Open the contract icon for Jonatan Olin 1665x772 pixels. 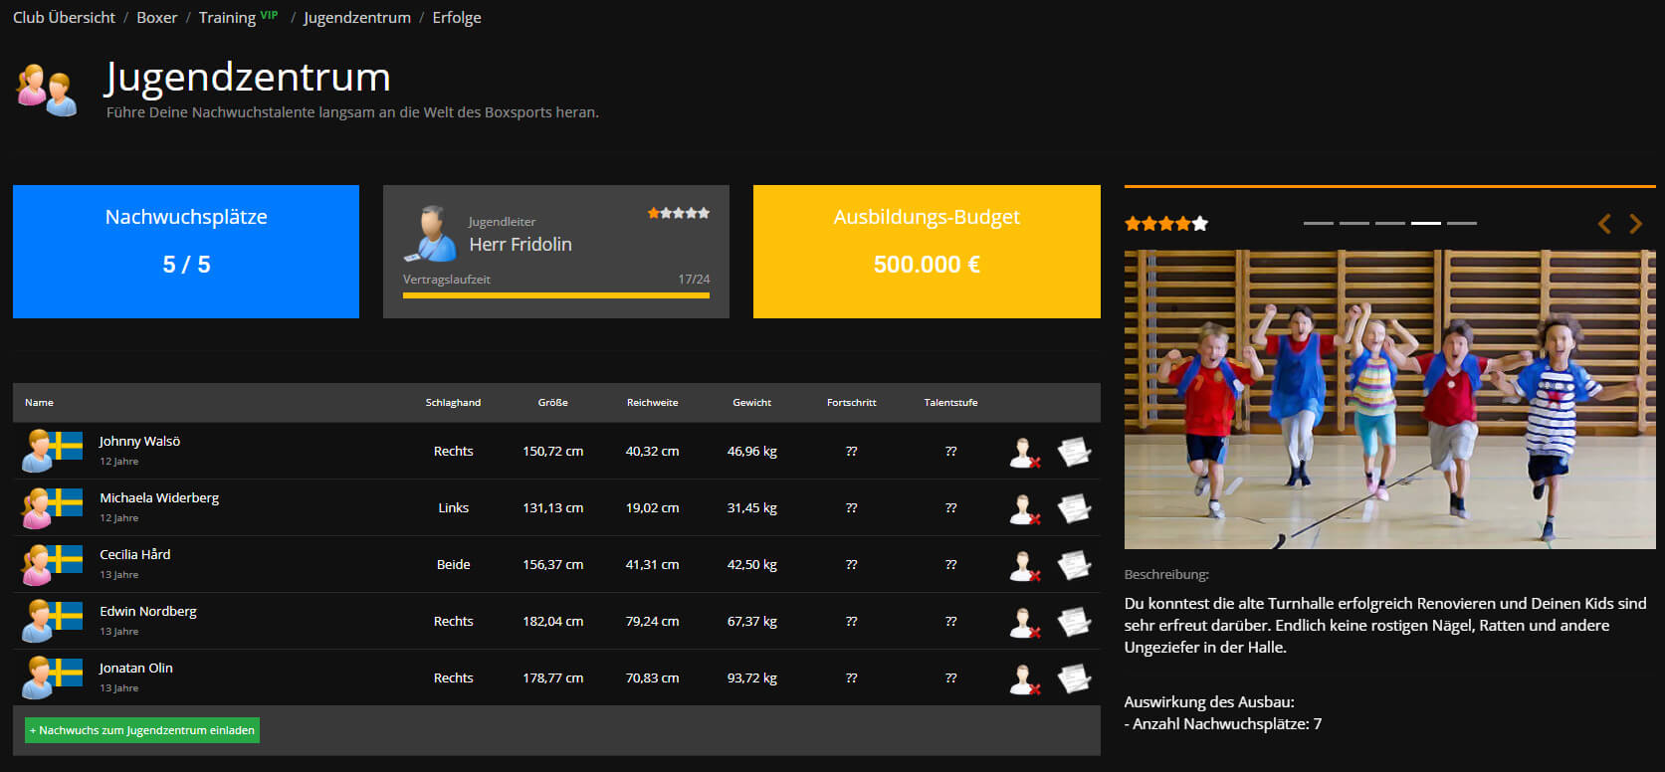click(1074, 678)
